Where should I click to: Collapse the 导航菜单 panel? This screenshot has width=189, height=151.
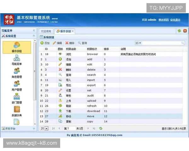coord(34,30)
